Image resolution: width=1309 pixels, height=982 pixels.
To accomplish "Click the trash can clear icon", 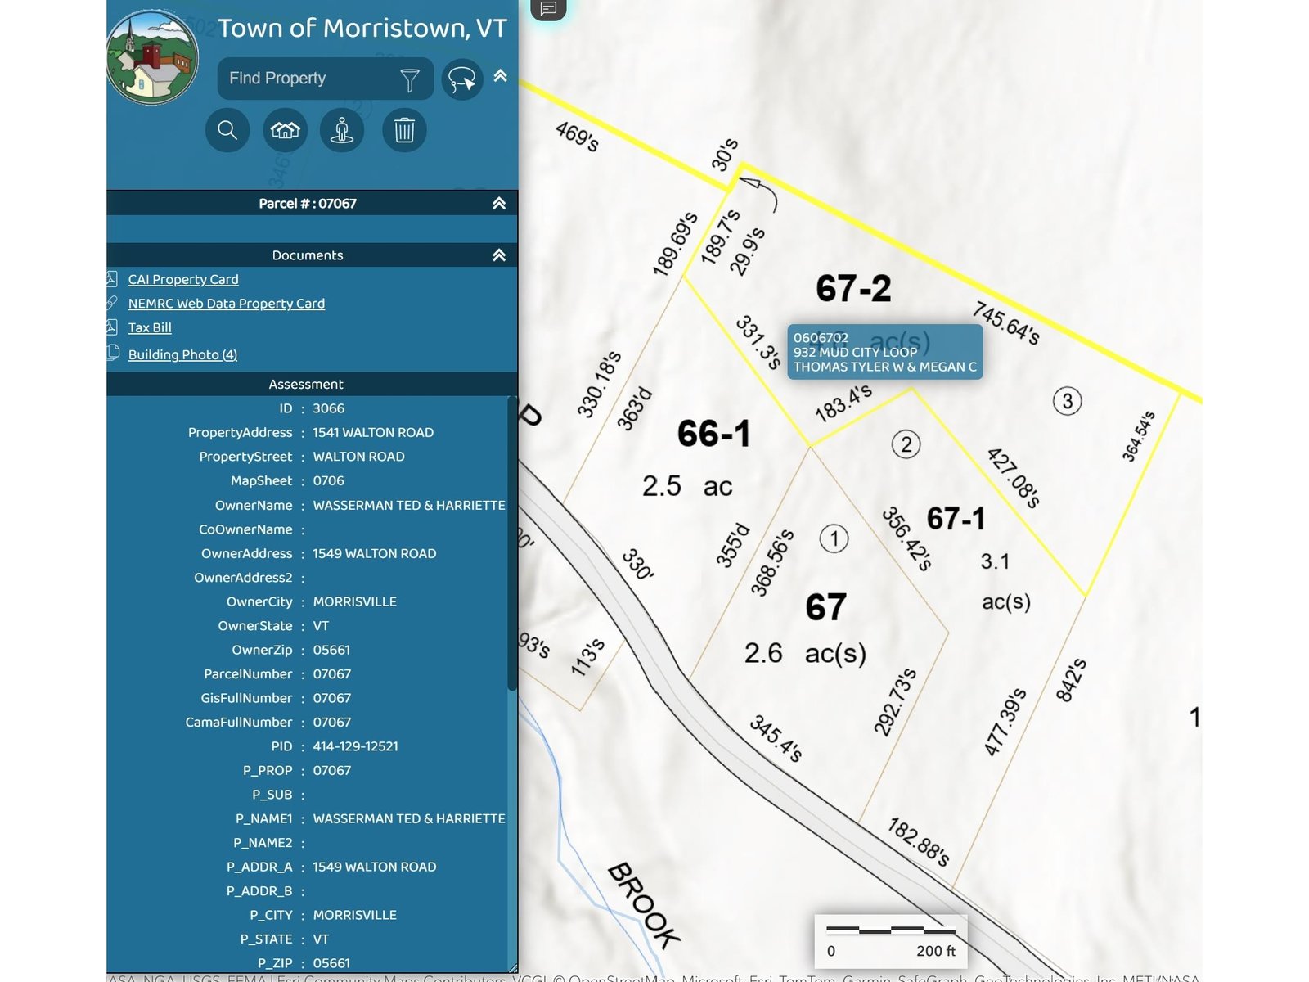I will click(x=404, y=130).
